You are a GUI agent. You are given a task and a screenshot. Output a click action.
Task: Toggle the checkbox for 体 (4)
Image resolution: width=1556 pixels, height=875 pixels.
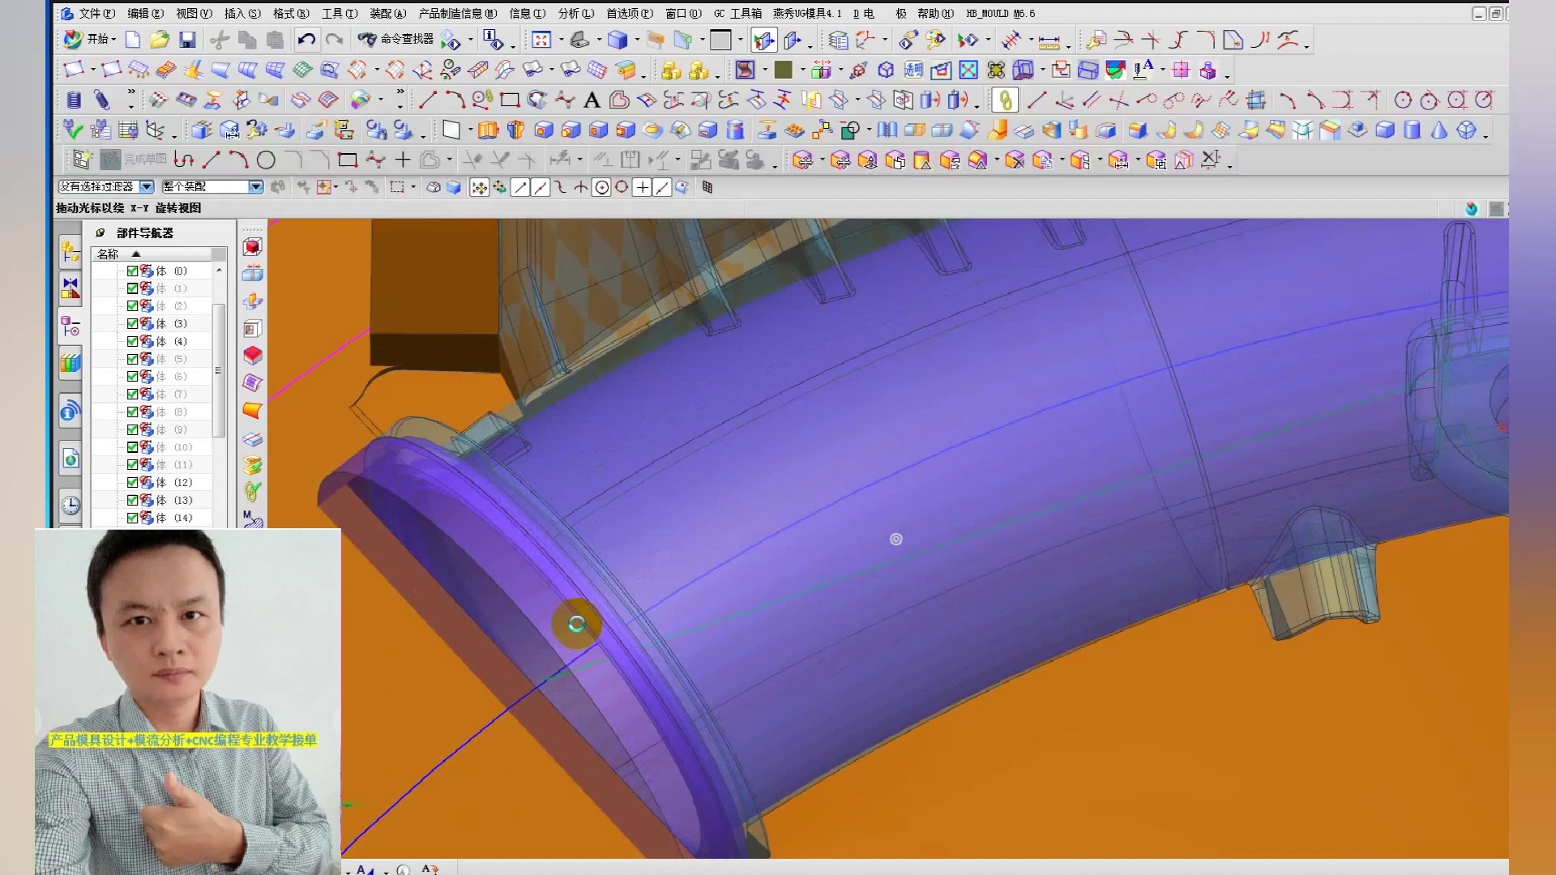pyautogui.click(x=132, y=341)
